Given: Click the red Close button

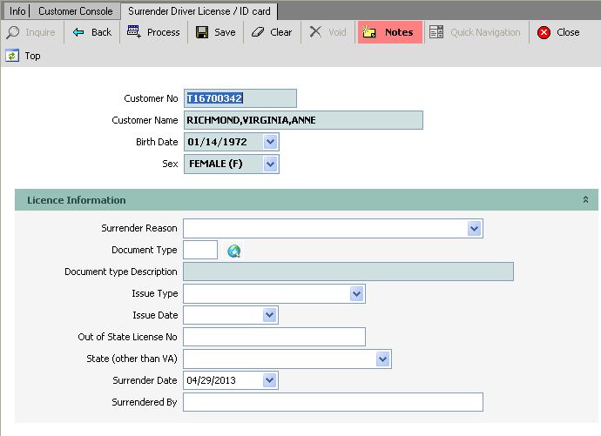Looking at the screenshot, I should (x=558, y=32).
